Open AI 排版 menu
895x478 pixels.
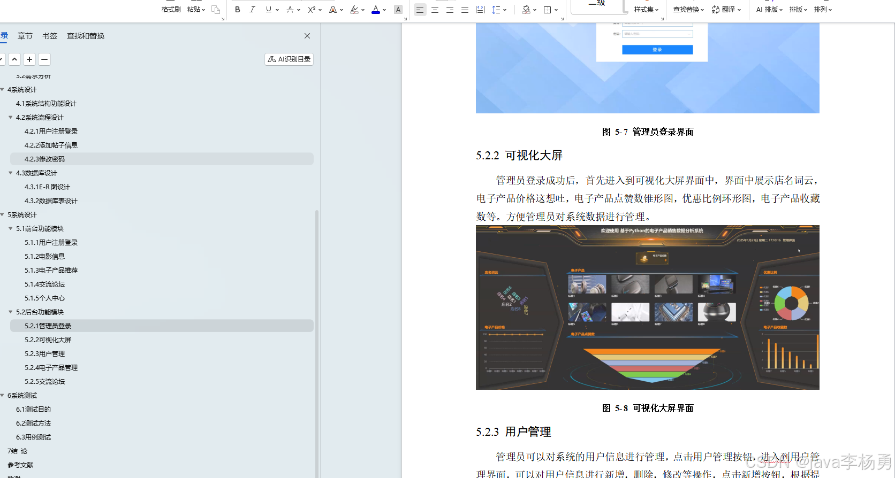click(769, 10)
